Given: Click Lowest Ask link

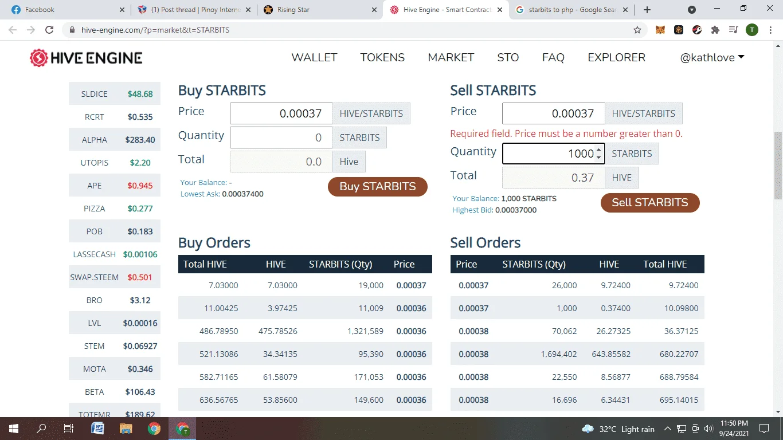Looking at the screenshot, I should coord(200,194).
